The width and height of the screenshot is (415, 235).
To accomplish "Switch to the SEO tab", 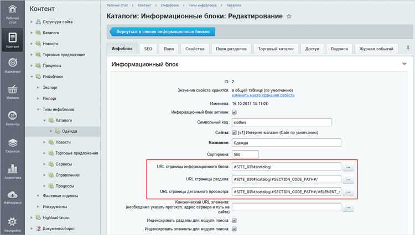I will [148, 49].
